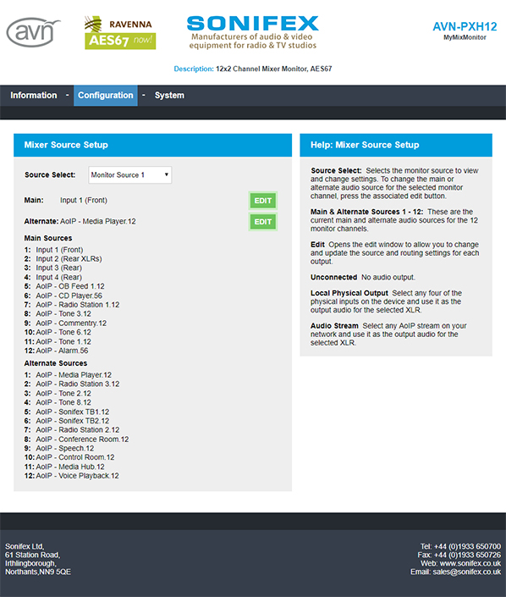Click alternate source AoIP - Voice Playback.12
This screenshot has width=506, height=597.
click(x=77, y=476)
